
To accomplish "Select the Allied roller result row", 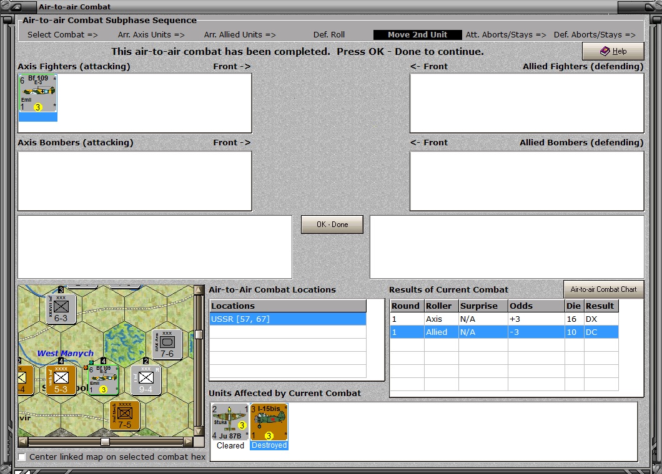I will [x=504, y=332].
